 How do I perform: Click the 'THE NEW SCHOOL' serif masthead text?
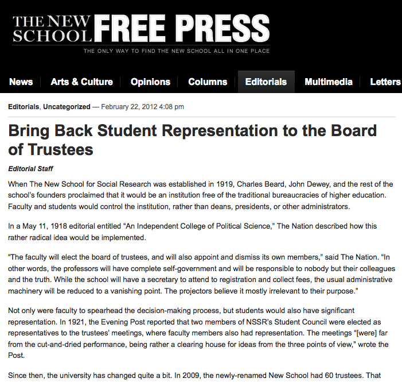[x=52, y=29]
